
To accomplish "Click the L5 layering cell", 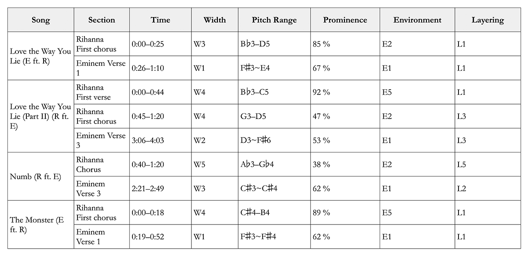I will (488, 165).
